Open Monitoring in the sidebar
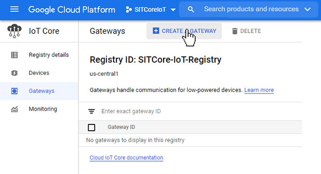Screen dimensions: 321x174 [39, 109]
